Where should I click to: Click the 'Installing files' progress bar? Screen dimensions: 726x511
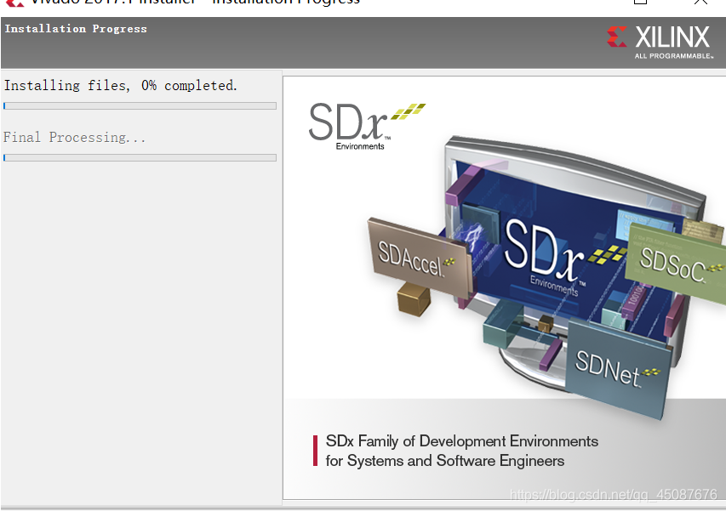point(140,106)
